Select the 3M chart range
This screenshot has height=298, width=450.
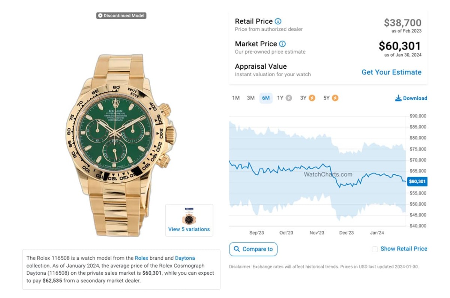coord(250,98)
